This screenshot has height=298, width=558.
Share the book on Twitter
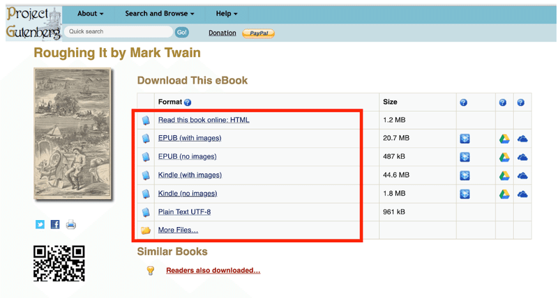pos(40,224)
